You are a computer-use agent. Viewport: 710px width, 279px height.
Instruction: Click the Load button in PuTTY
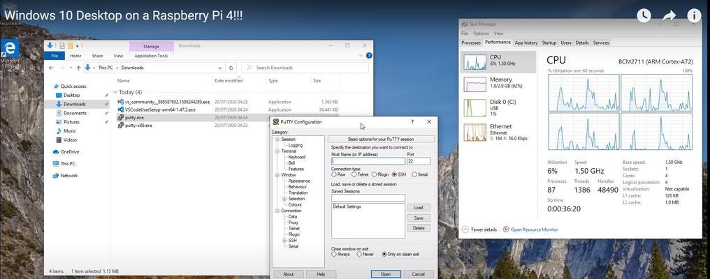pyautogui.click(x=419, y=208)
